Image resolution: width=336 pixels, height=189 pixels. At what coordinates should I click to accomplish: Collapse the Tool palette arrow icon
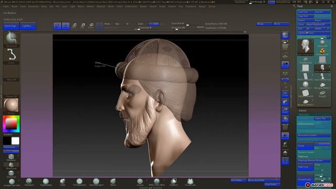pyautogui.click(x=294, y=6)
